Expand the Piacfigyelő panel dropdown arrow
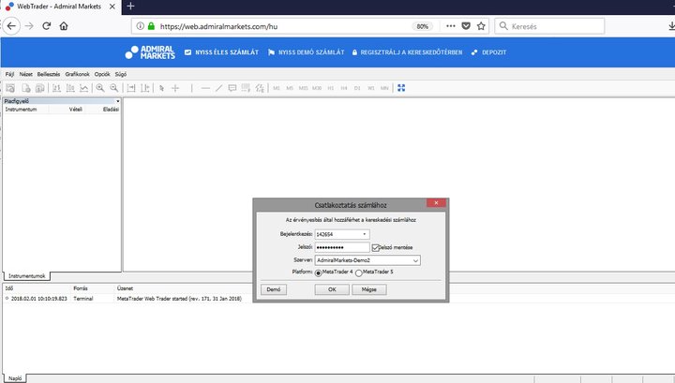Image resolution: width=675 pixels, height=383 pixels. [117, 101]
